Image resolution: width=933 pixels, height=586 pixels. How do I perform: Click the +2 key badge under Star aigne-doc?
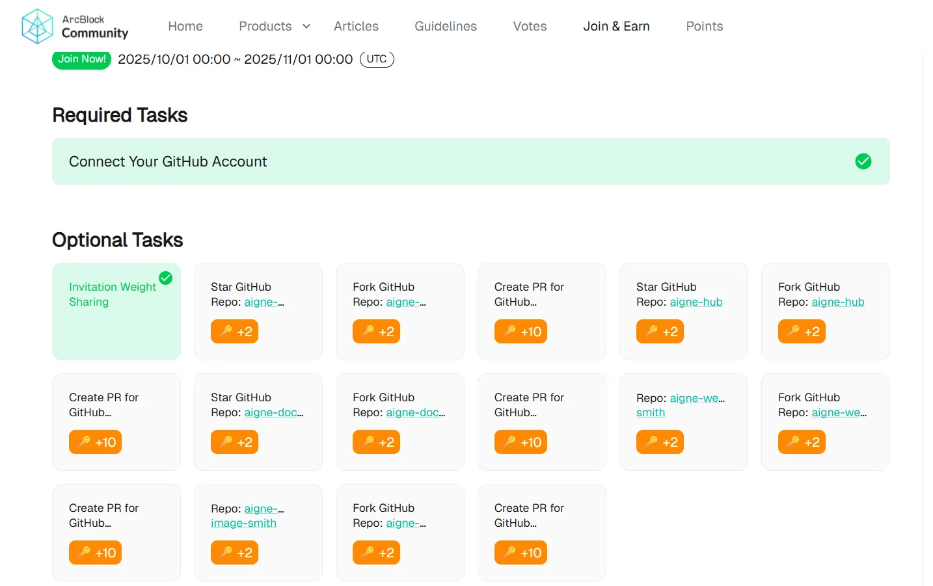pyautogui.click(x=234, y=442)
